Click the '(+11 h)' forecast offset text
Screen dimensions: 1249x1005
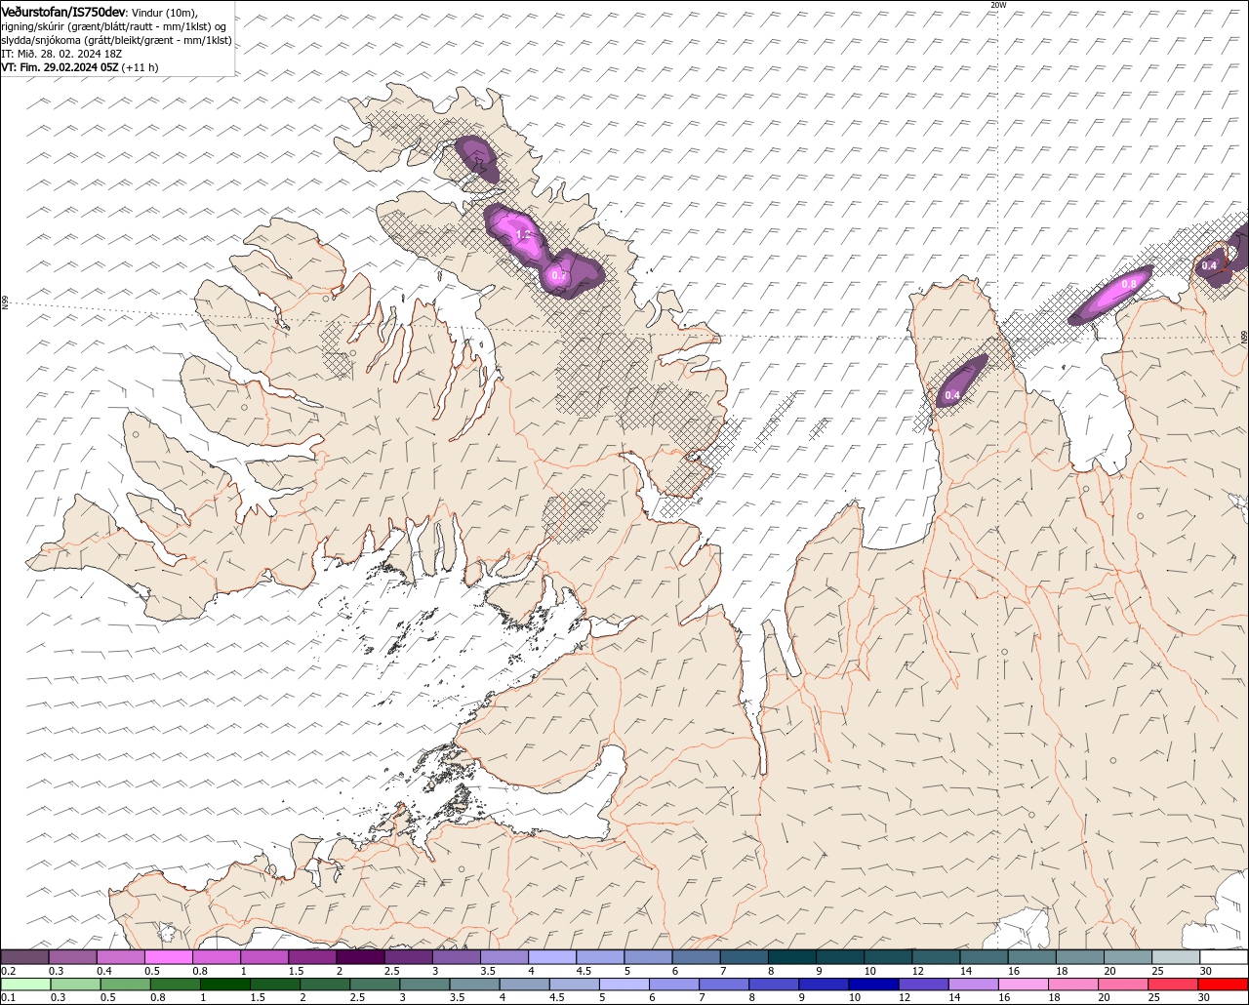coord(141,67)
